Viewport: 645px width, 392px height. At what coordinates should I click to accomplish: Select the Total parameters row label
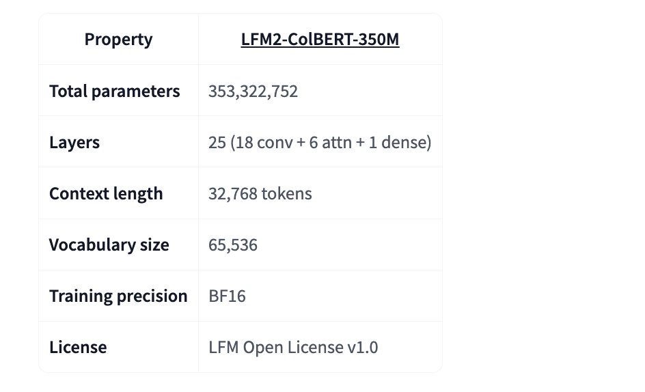point(114,91)
